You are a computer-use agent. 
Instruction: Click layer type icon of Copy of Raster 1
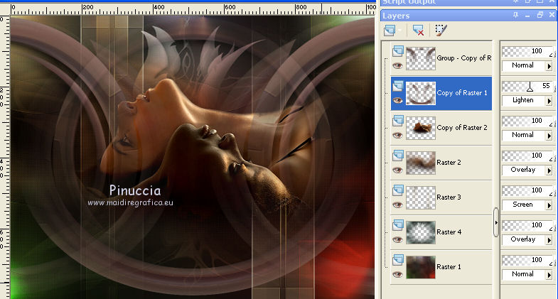(x=398, y=86)
